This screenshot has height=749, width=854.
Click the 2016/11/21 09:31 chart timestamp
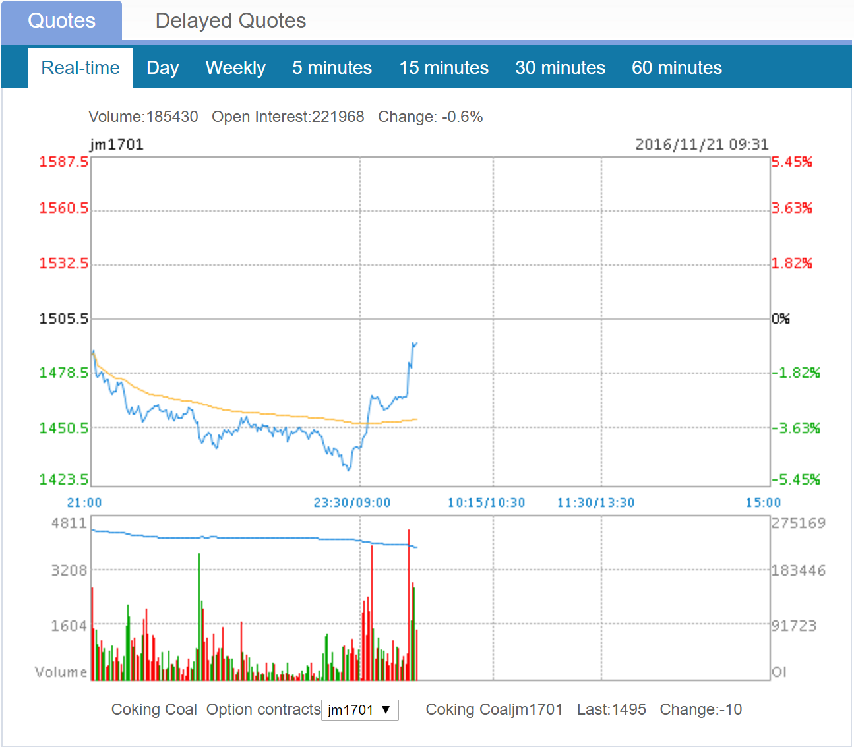(702, 145)
